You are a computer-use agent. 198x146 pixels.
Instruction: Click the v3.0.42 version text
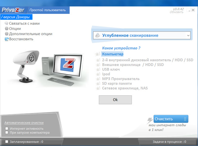coord(178,9)
